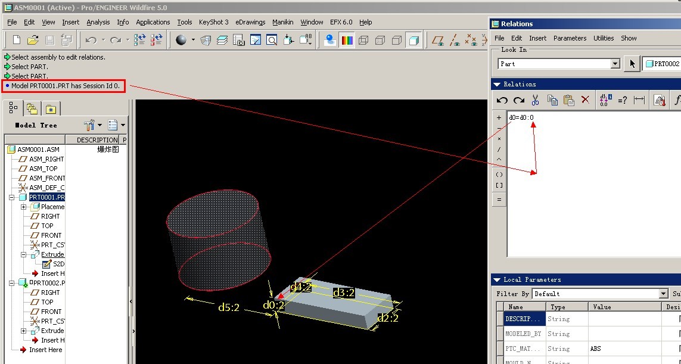The width and height of the screenshot is (681, 364).
Task: Toggle dimension names and values icon
Action: click(x=605, y=100)
